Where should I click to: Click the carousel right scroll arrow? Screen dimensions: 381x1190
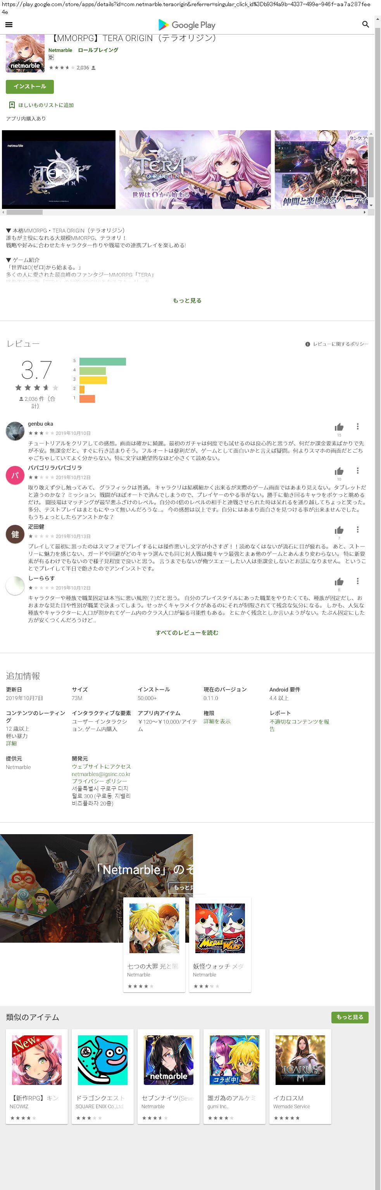coord(365,212)
